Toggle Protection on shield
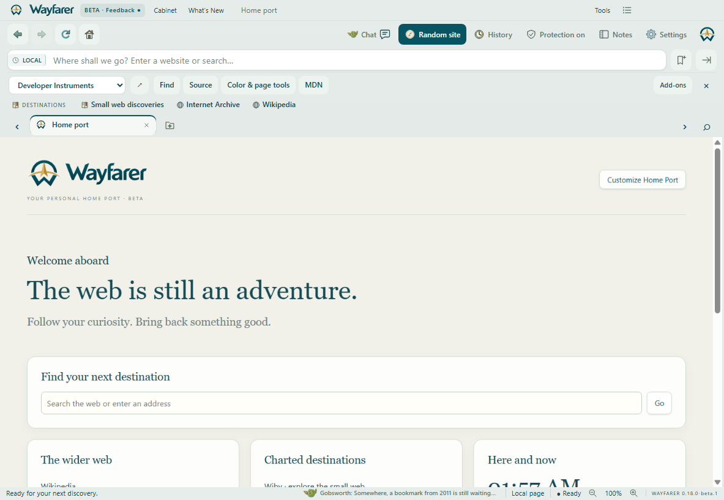 click(556, 35)
